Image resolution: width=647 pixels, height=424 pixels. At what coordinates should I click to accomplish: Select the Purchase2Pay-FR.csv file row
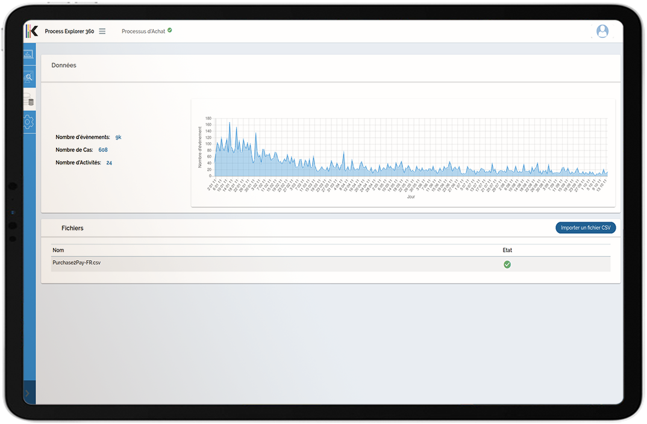(x=77, y=263)
